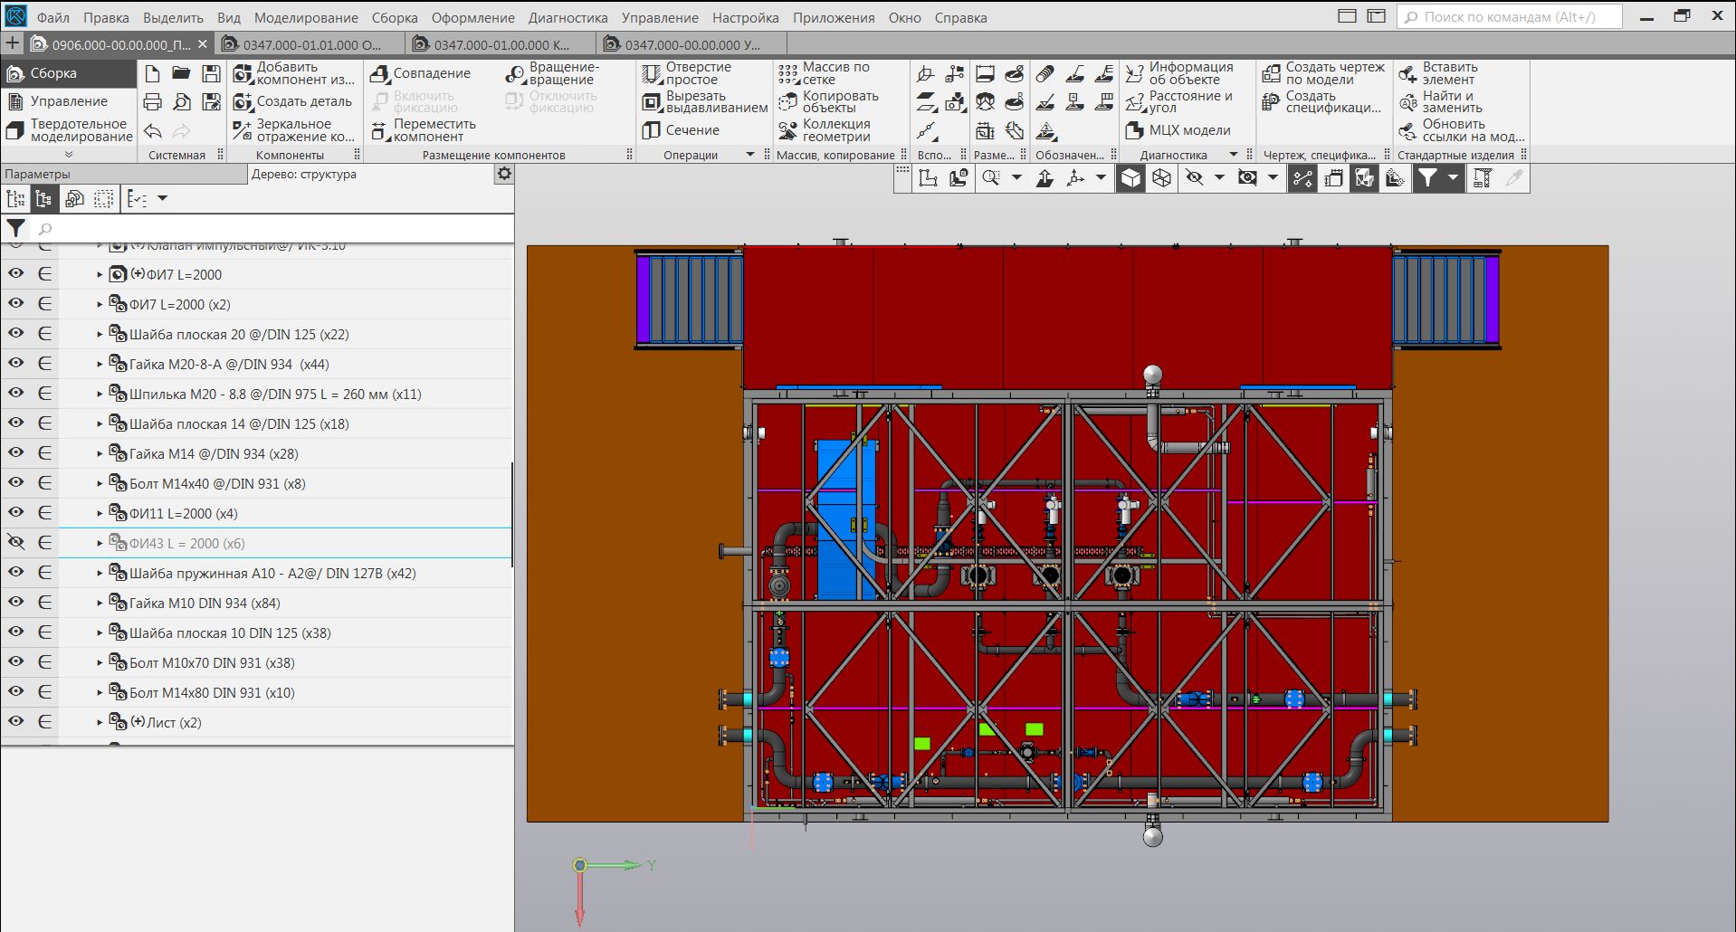Show the hidden ФИ43 L = 2000 component
The width and height of the screenshot is (1736, 932).
point(16,542)
